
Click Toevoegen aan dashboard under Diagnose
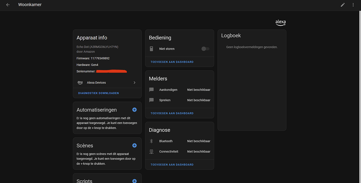click(172, 165)
